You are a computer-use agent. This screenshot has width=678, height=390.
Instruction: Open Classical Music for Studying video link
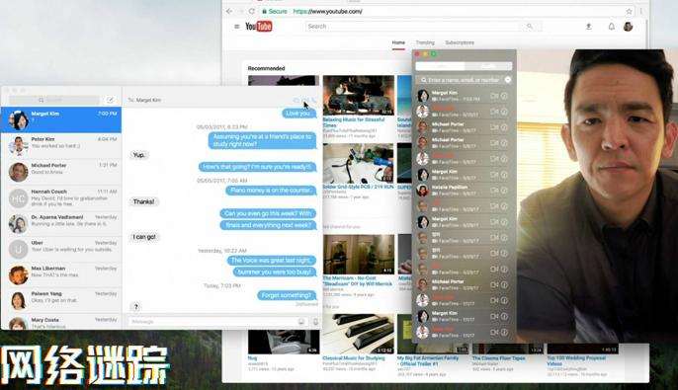(x=353, y=358)
